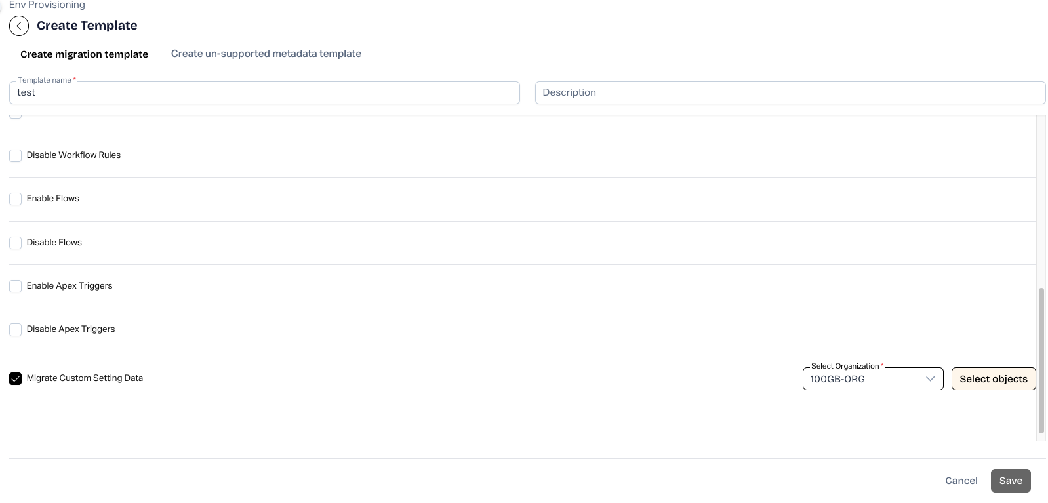Click the dropdown chevron in Select Organization
The height and width of the screenshot is (503, 1048).
(x=929, y=379)
